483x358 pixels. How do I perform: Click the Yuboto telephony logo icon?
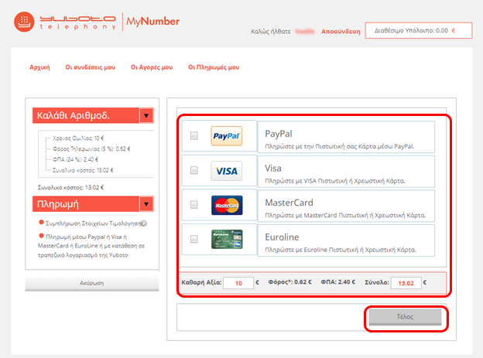click(24, 22)
